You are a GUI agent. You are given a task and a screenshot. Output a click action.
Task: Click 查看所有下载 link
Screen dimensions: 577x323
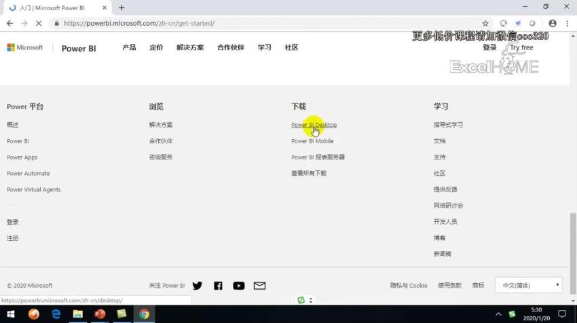309,173
